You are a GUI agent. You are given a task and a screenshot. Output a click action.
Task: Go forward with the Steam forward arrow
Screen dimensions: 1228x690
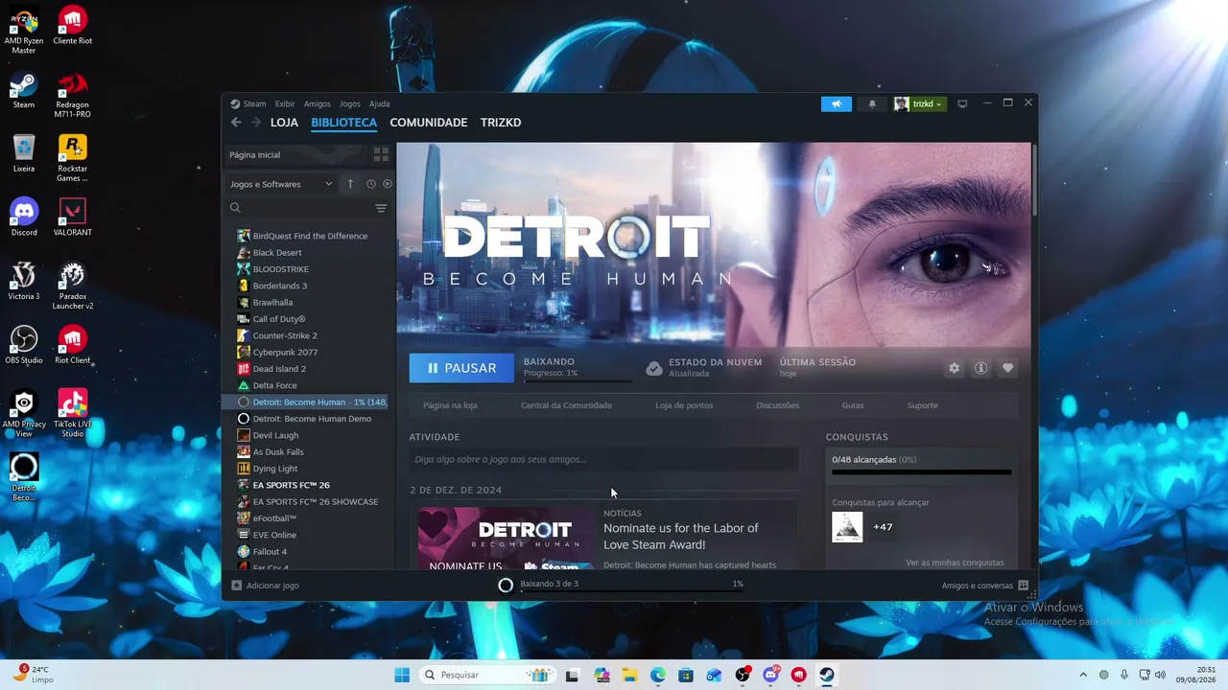[x=256, y=123]
